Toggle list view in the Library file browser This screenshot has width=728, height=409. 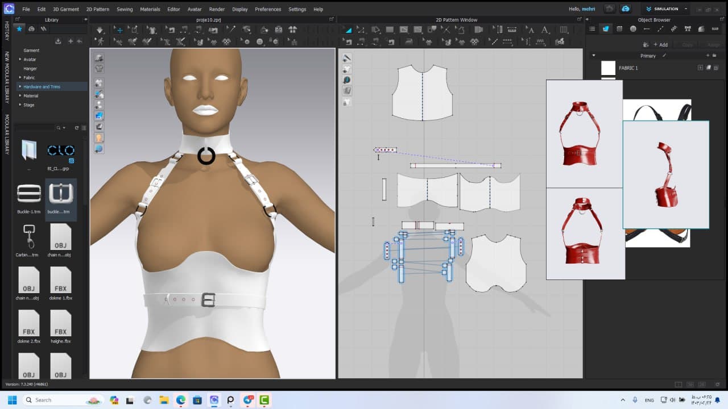[x=84, y=128]
